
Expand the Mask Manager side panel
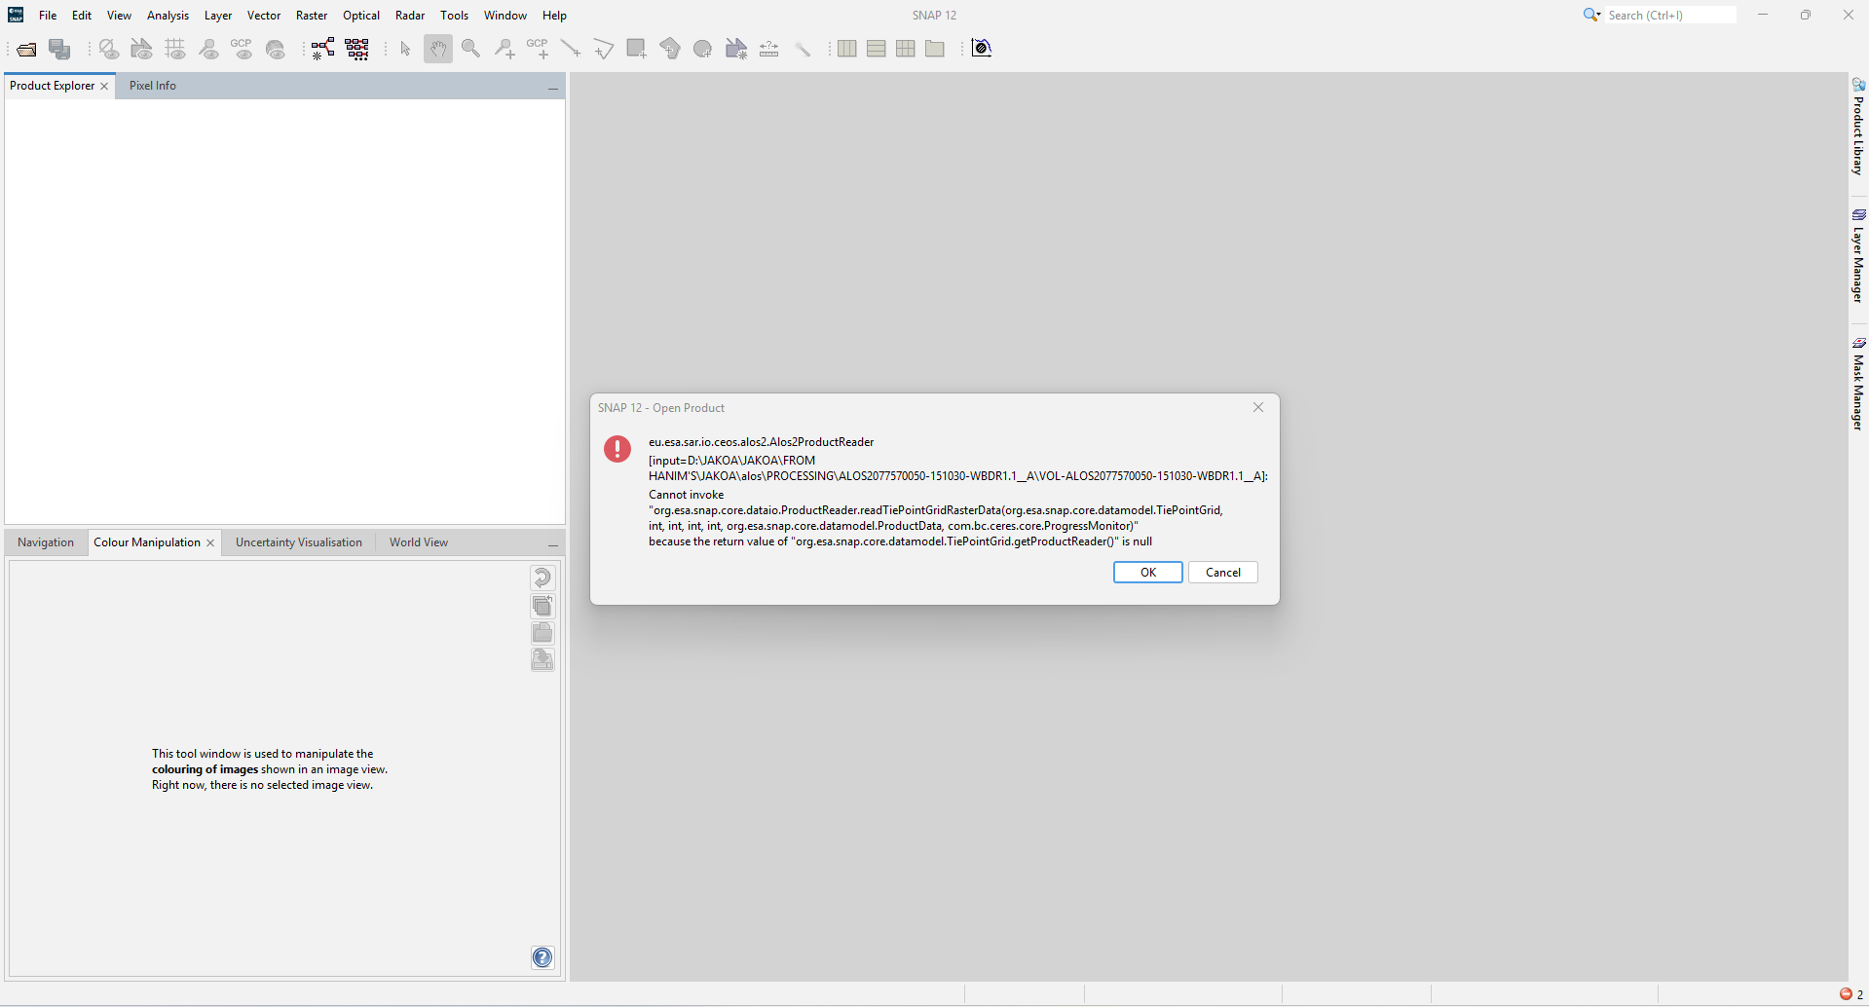coord(1858,384)
